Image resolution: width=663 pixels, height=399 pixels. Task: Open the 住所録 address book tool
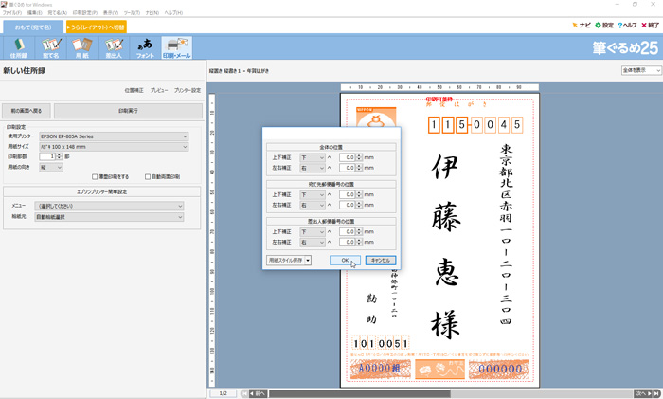pyautogui.click(x=18, y=47)
